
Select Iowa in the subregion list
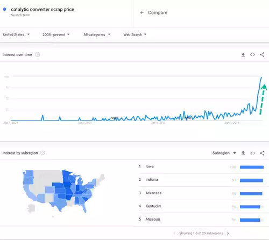pyautogui.click(x=201, y=167)
